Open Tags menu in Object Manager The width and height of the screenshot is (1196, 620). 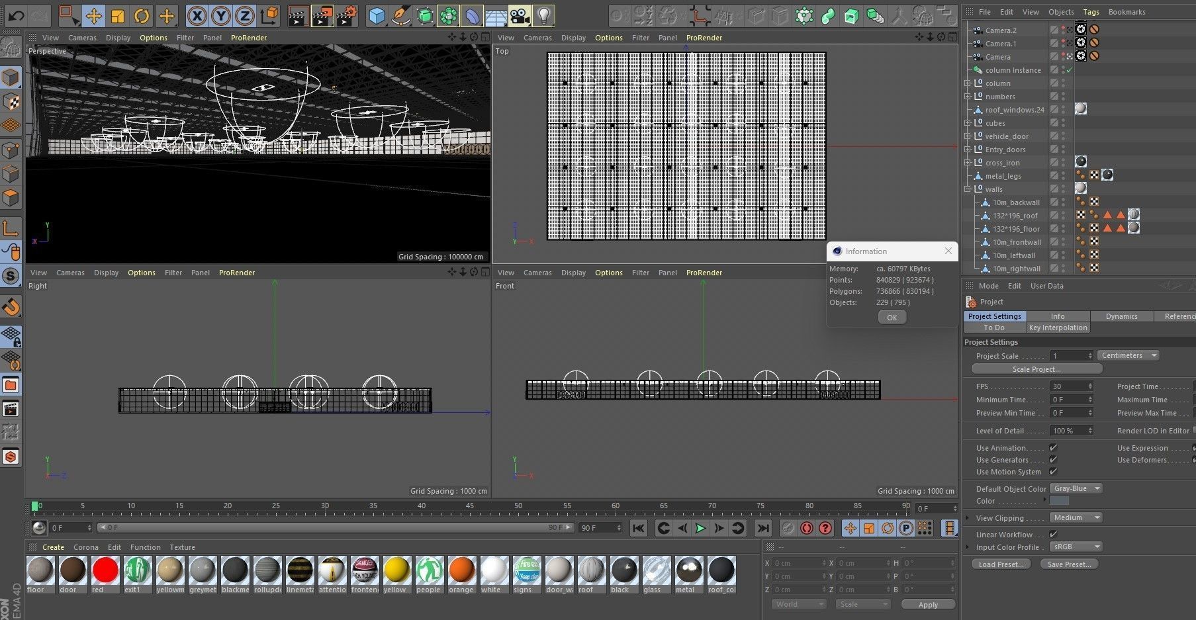[1091, 12]
